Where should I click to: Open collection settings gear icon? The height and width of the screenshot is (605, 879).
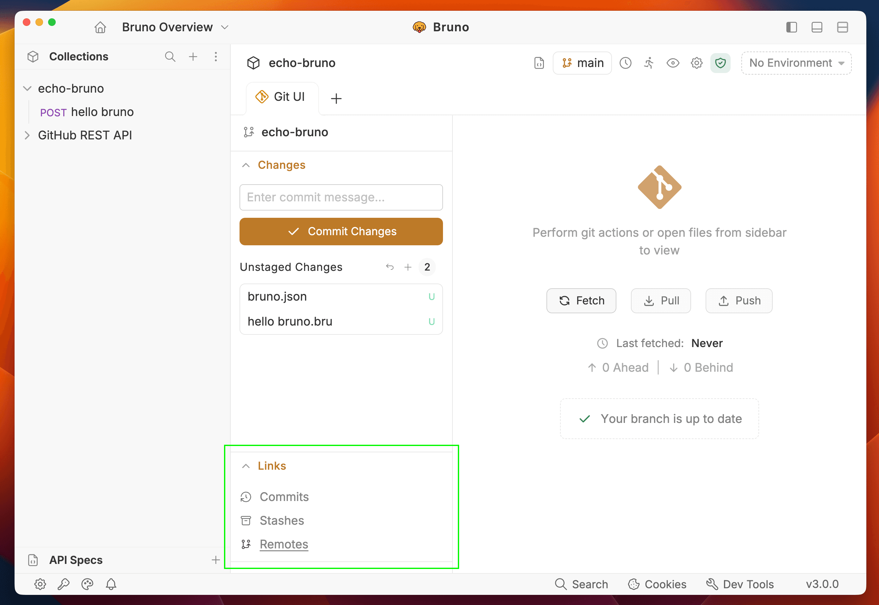696,63
